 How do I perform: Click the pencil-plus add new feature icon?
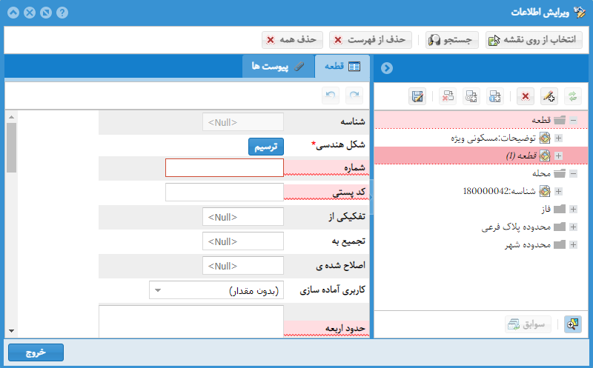point(549,96)
